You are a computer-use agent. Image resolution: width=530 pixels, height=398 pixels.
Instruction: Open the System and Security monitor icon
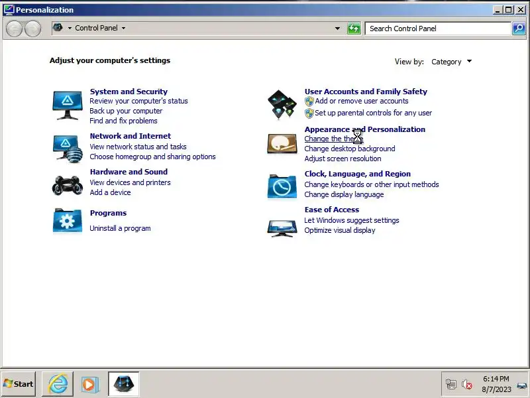pos(68,105)
